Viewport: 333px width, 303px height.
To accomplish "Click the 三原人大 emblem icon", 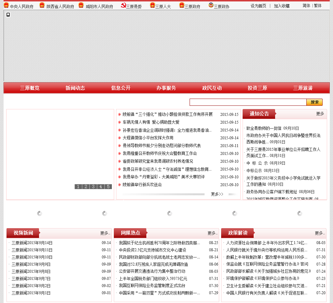I will tap(153, 5).
